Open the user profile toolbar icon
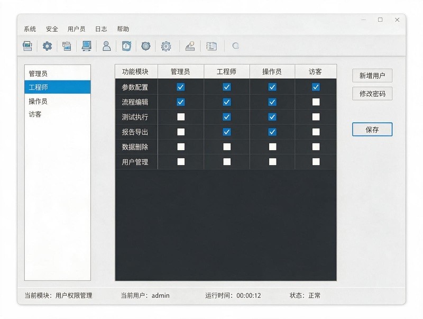The width and height of the screenshot is (423, 319). (107, 46)
